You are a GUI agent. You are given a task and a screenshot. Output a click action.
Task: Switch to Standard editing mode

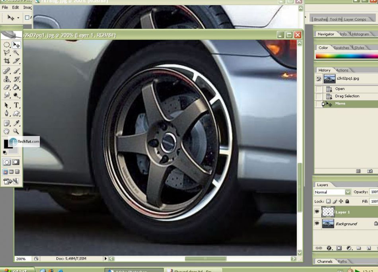7,162
